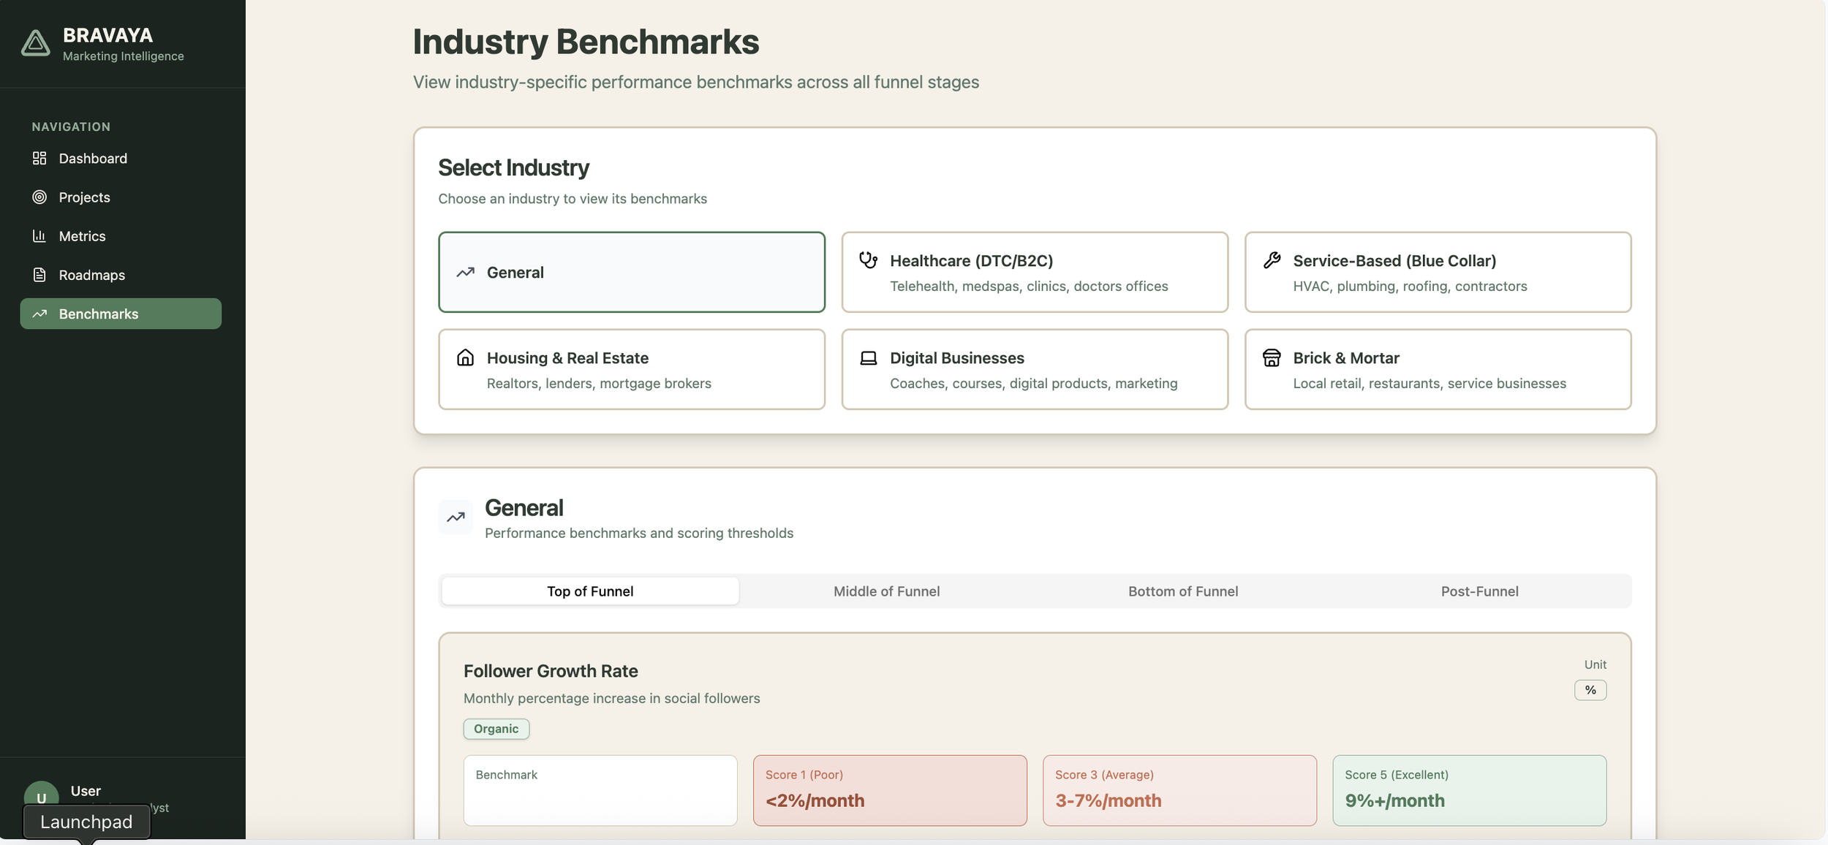This screenshot has height=845, width=1828.
Task: Click the Projects target icon
Action: coord(39,197)
